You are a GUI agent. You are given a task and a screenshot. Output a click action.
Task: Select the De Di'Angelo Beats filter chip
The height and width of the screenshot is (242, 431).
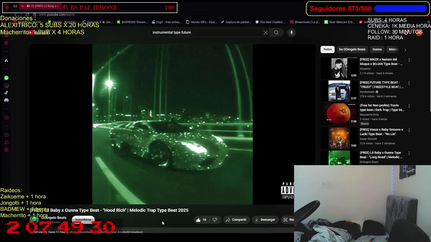(x=352, y=49)
